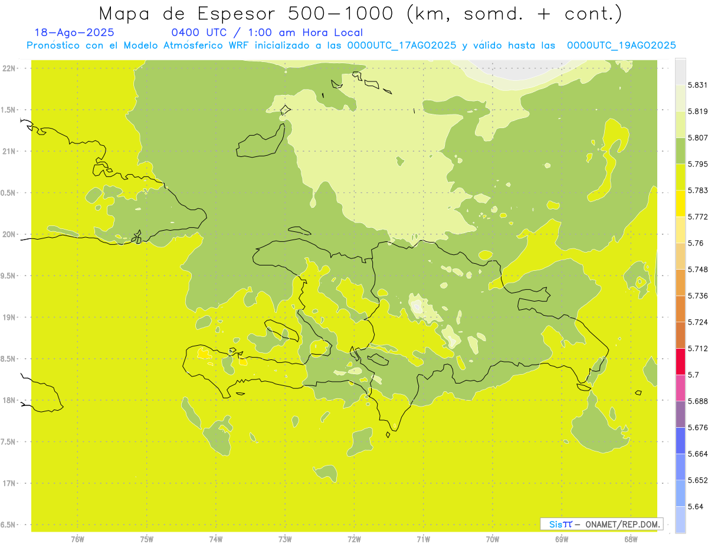
Task: Click the longitude label 74W
Action: 215,539
